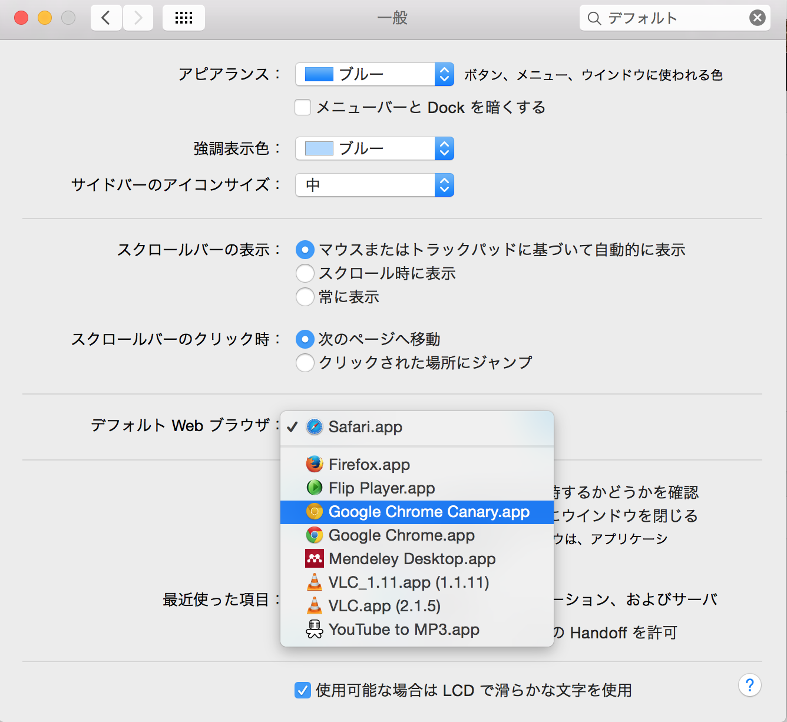Open the help question mark button
The width and height of the screenshot is (787, 722).
(750, 685)
